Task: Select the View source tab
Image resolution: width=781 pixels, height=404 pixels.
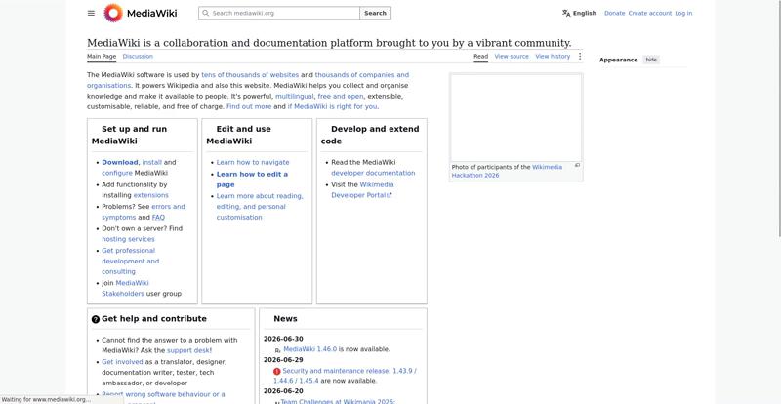Action: point(512,57)
